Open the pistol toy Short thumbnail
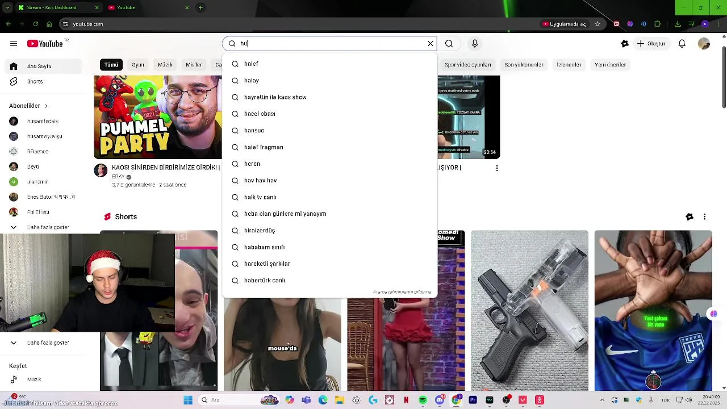This screenshot has width=727, height=409. [x=529, y=311]
